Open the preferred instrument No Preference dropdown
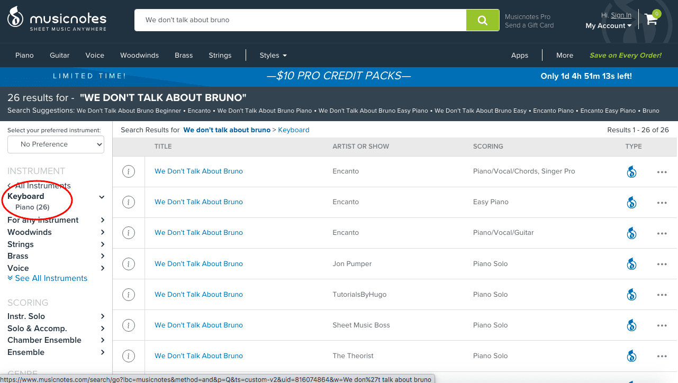678x383 pixels. pos(56,144)
